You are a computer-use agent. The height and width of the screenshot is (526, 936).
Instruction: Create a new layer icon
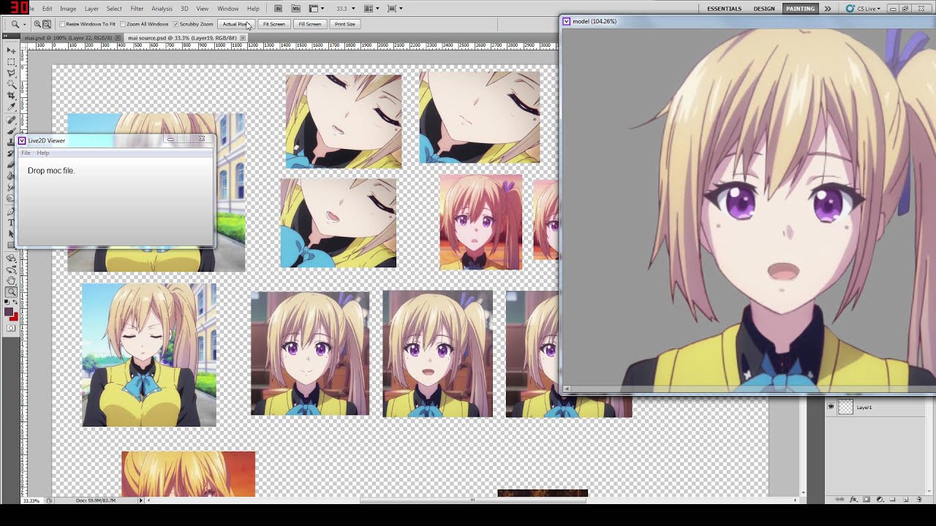tap(905, 500)
